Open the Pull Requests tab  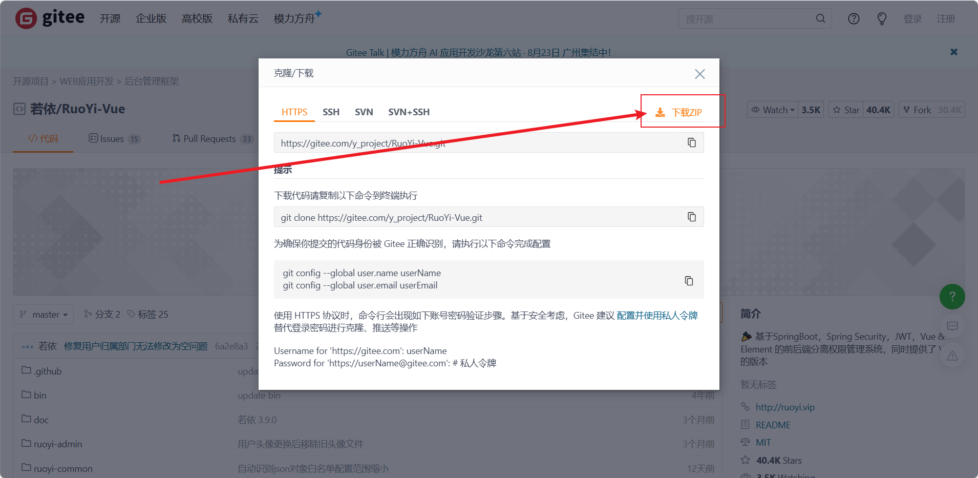click(x=212, y=139)
